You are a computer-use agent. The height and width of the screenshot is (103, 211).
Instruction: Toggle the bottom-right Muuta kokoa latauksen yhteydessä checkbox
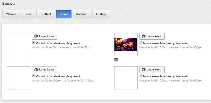tap(141, 76)
